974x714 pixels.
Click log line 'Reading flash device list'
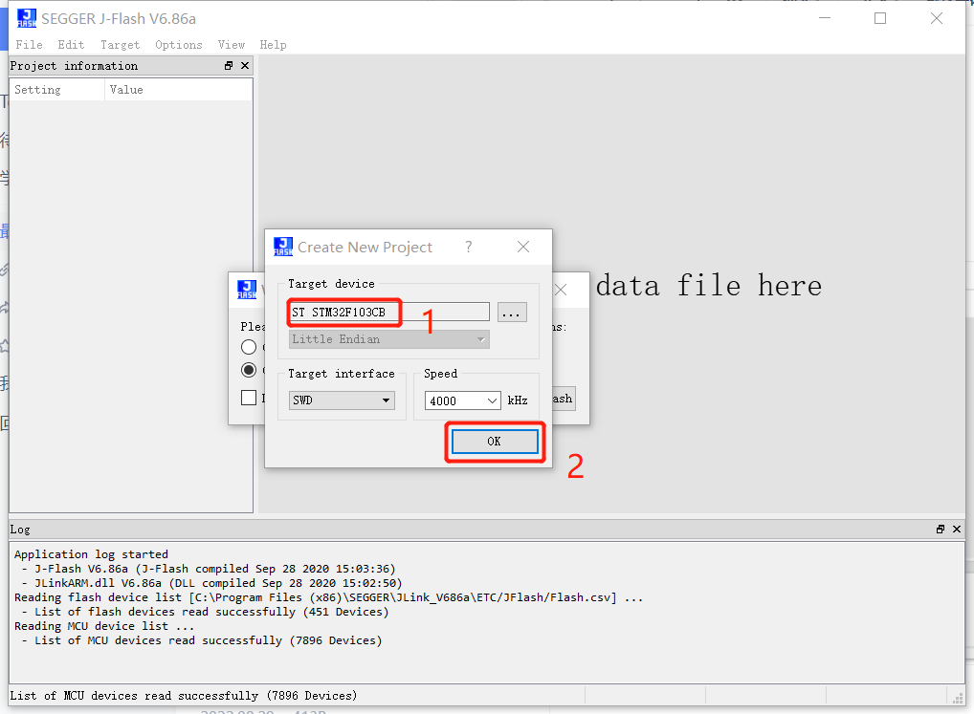pos(328,597)
